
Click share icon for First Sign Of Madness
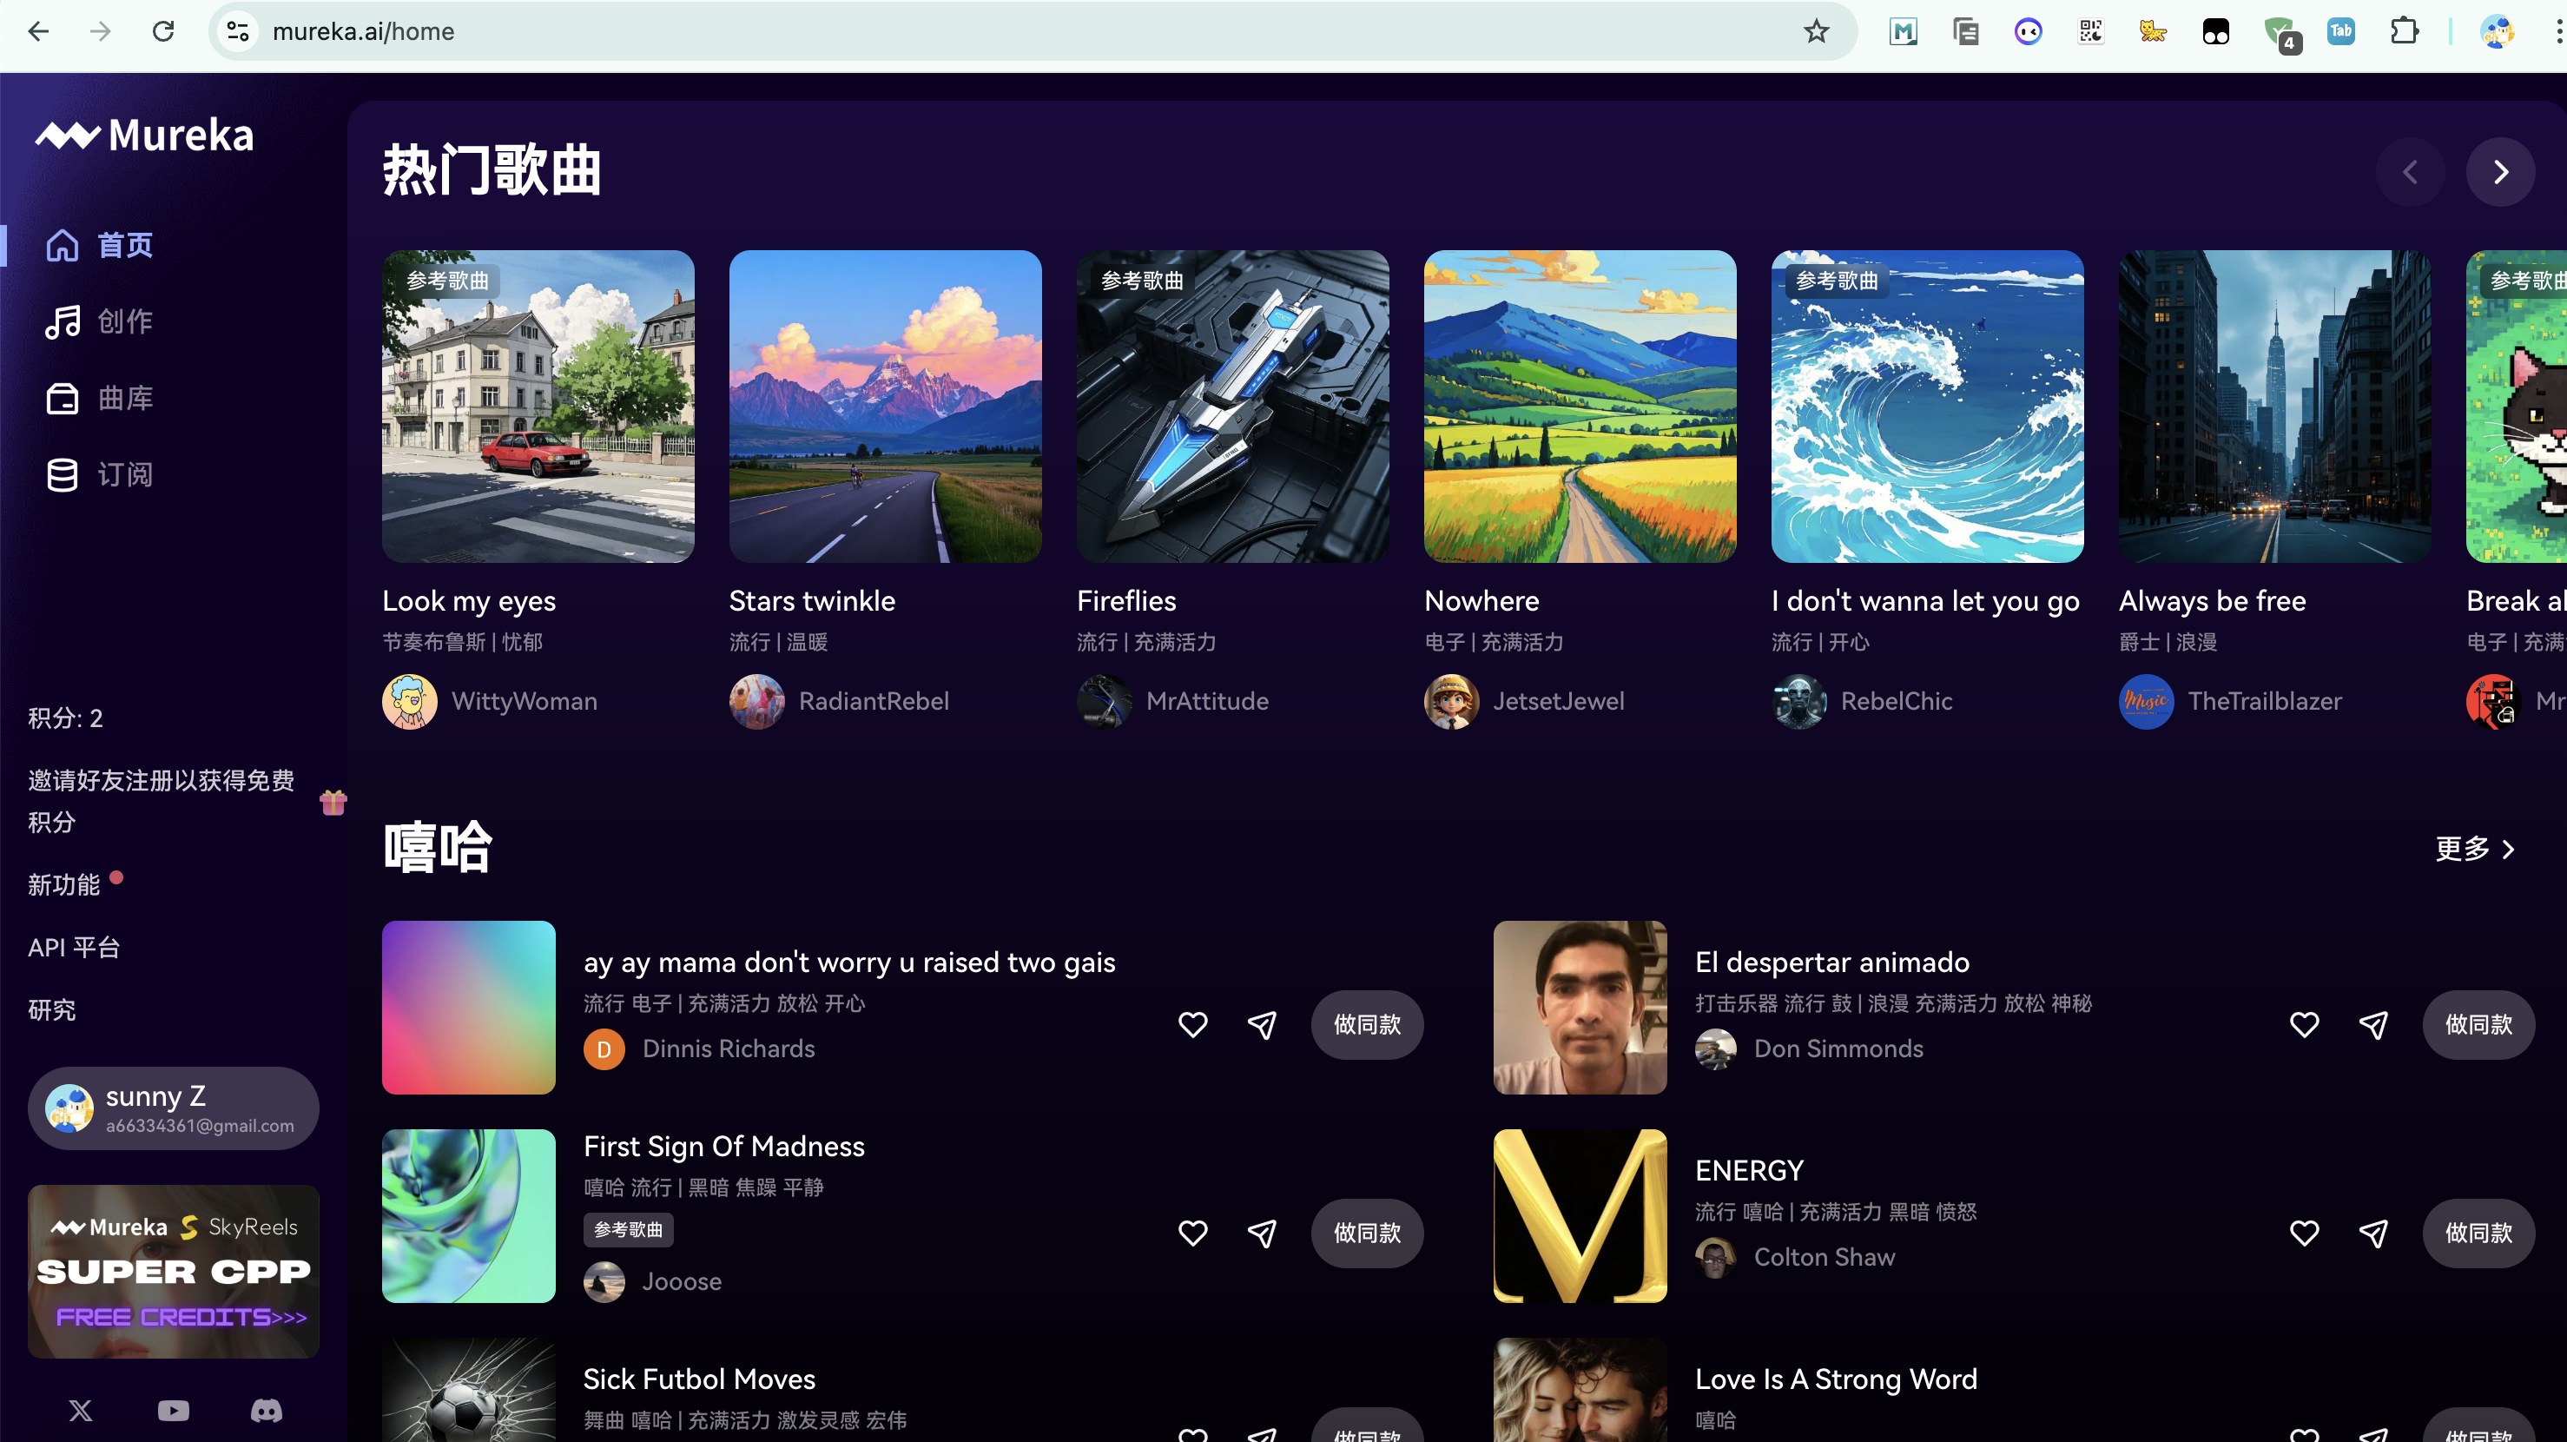(x=1262, y=1233)
